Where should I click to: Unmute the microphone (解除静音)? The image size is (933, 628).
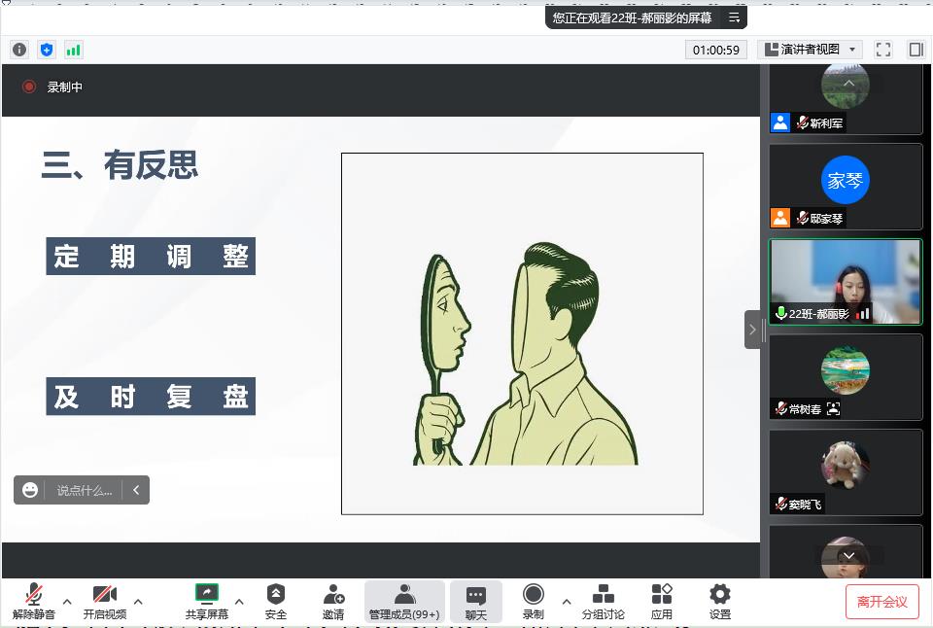[34, 601]
